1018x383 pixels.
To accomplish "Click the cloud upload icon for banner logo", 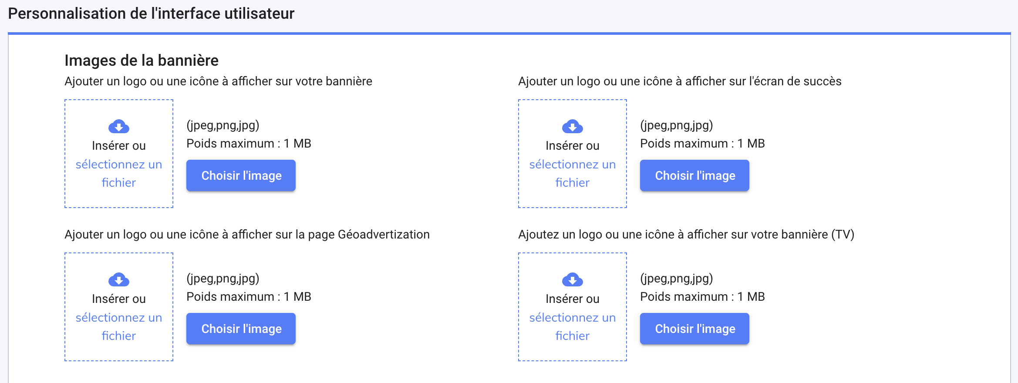I will point(118,127).
